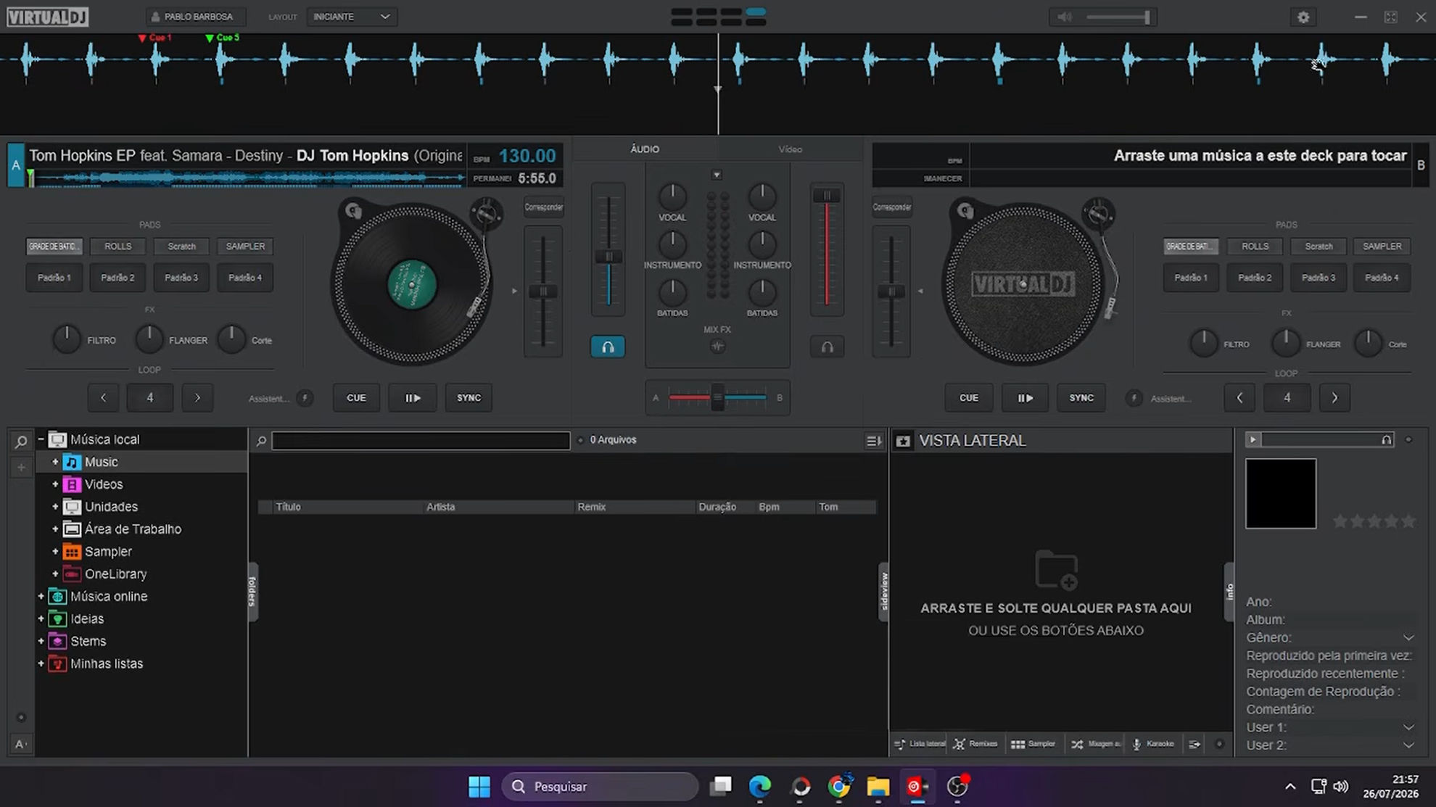Click the sideview list options icon
The height and width of the screenshot is (807, 1436).
(x=1194, y=744)
